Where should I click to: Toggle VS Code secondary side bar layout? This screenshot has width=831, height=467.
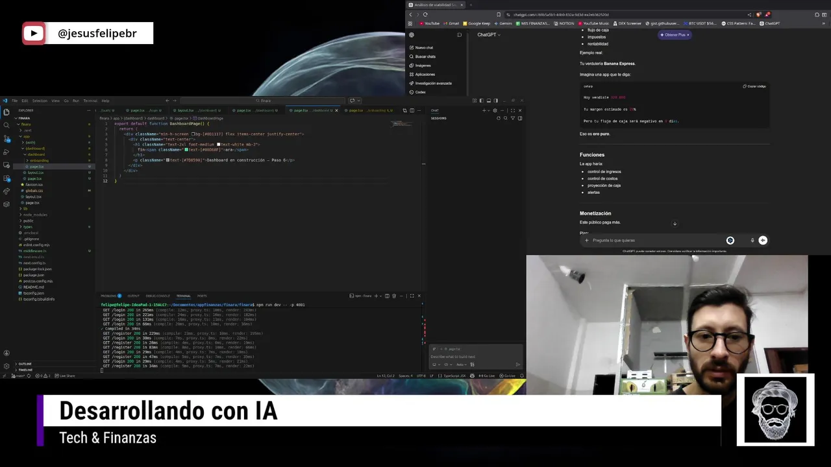495,101
